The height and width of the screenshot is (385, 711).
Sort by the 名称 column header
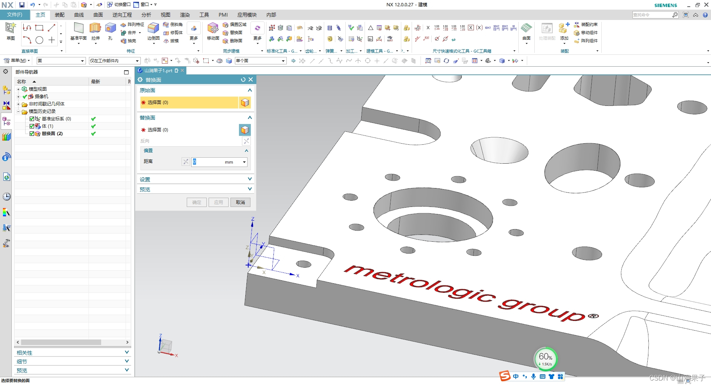click(x=52, y=81)
